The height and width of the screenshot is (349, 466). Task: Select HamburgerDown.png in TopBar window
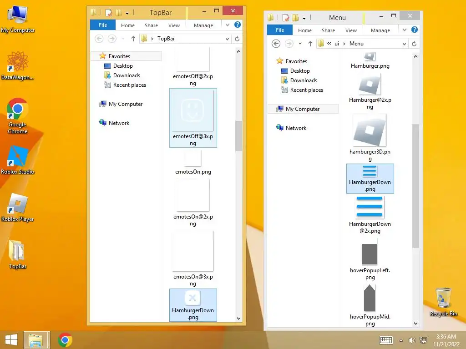pos(193,305)
